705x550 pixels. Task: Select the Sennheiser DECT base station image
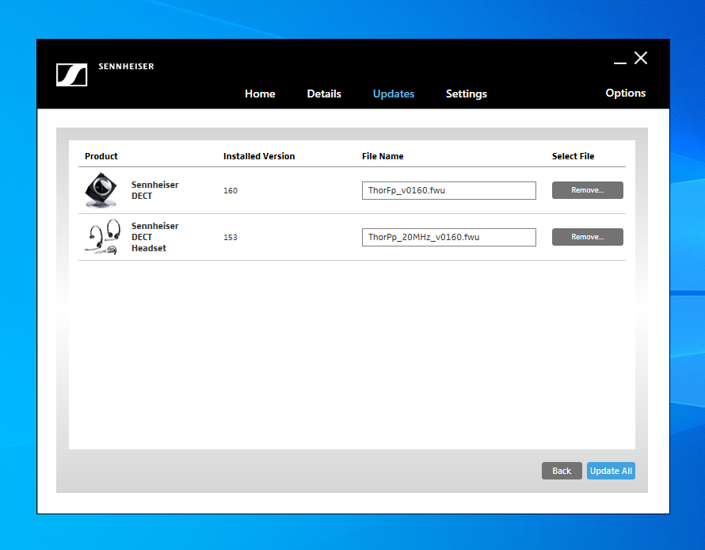pos(101,190)
